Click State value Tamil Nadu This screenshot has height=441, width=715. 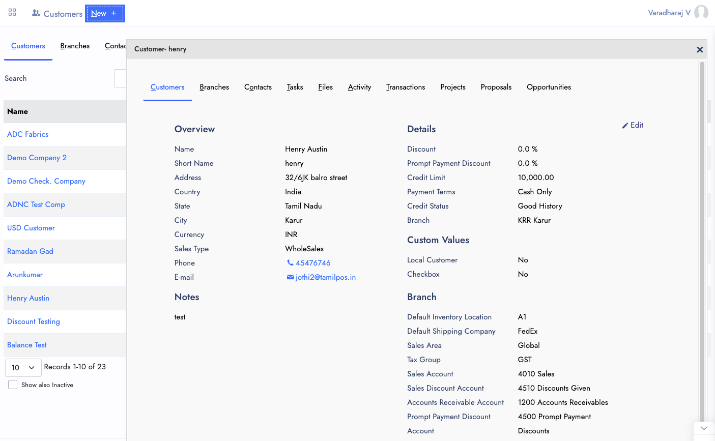[x=303, y=206]
